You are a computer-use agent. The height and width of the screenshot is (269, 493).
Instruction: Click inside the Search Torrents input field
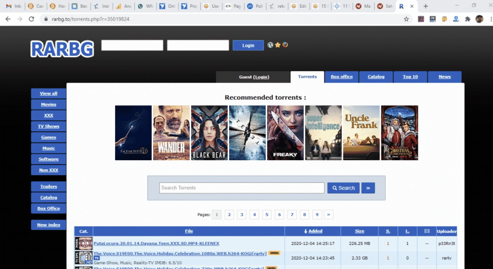pyautogui.click(x=241, y=188)
